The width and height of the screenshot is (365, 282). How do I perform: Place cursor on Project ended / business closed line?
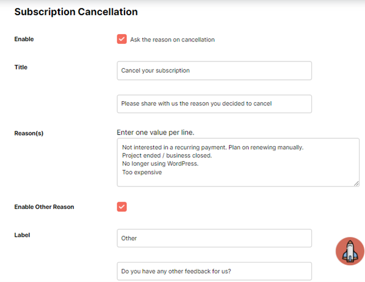point(167,156)
